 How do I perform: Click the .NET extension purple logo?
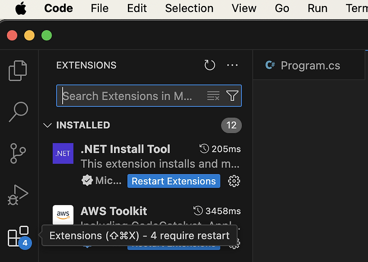click(x=63, y=154)
